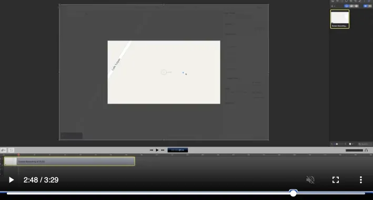Click the Calle street label on map
373x200 pixels.
[x=116, y=64]
